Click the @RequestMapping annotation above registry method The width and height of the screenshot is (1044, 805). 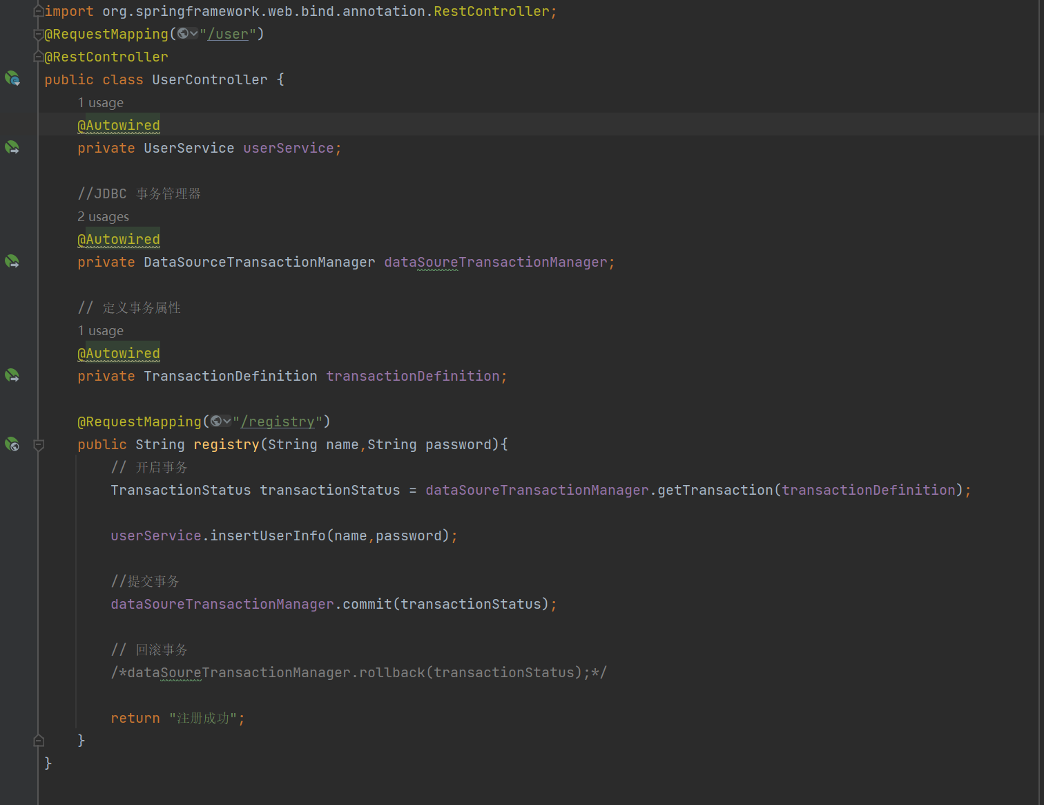click(139, 422)
